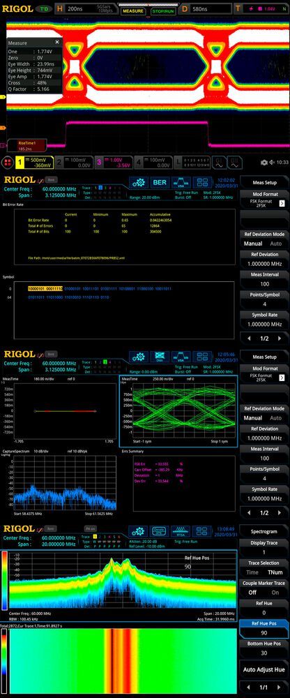This screenshot has width=290, height=698.
Task: Open the Meas Setup menu title on BER screen
Action: click(x=265, y=182)
